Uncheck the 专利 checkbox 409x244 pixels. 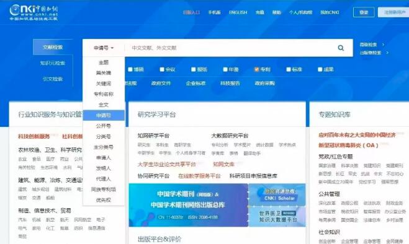(257, 69)
